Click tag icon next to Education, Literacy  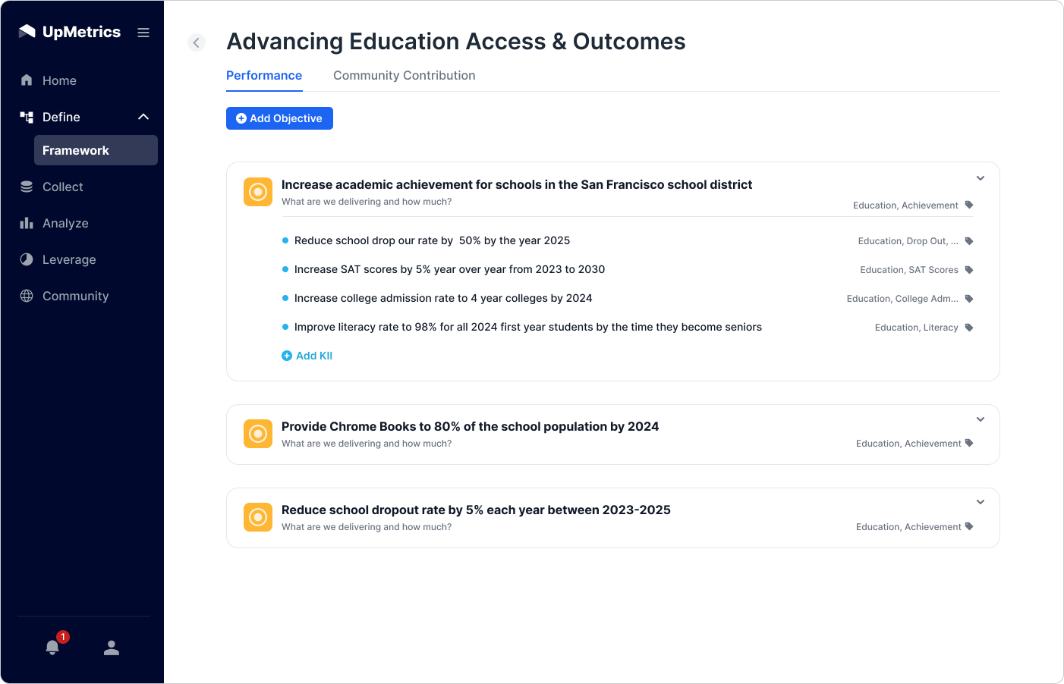pyautogui.click(x=969, y=328)
